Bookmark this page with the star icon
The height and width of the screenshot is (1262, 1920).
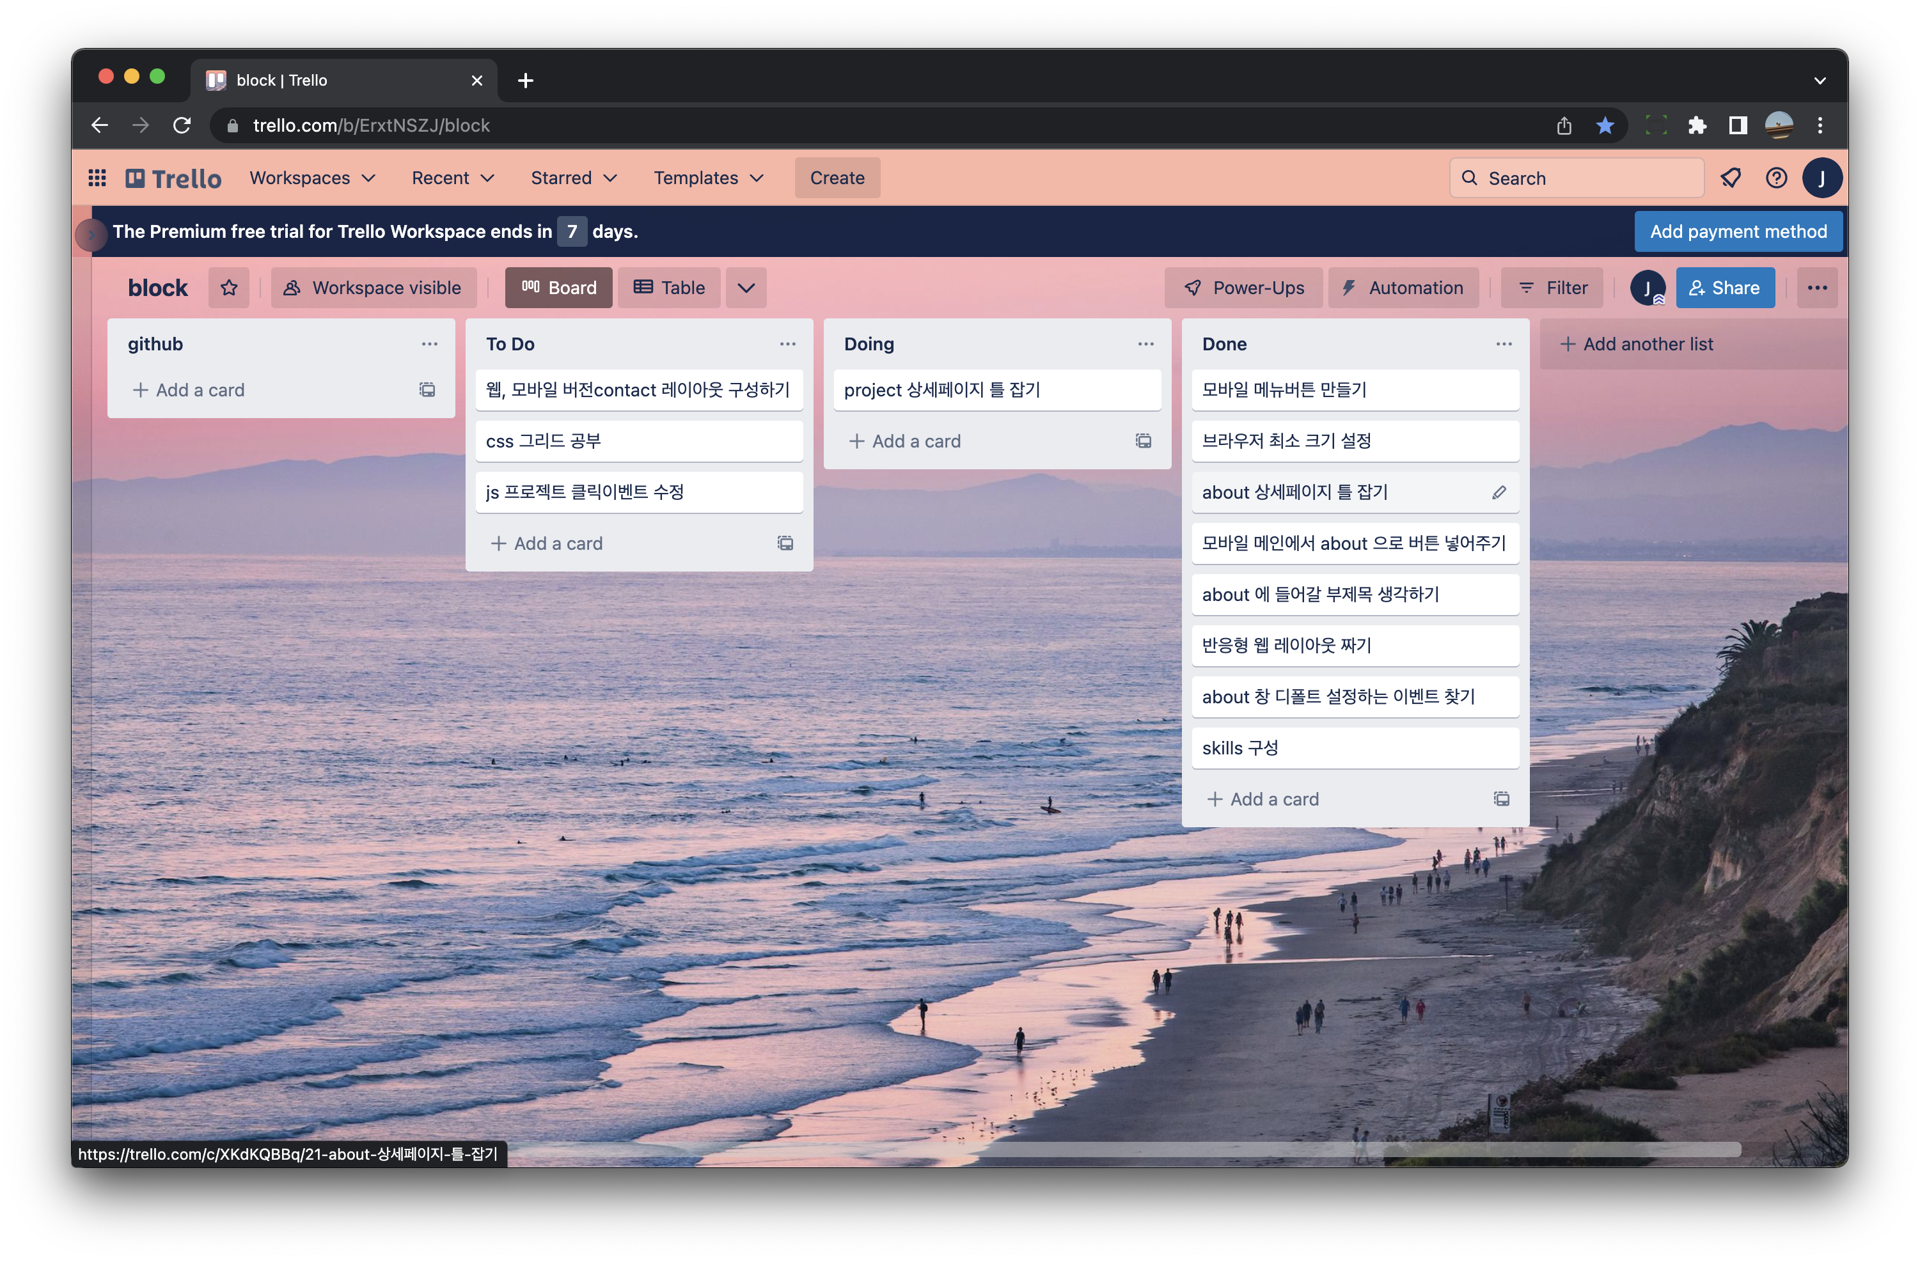point(1605,125)
